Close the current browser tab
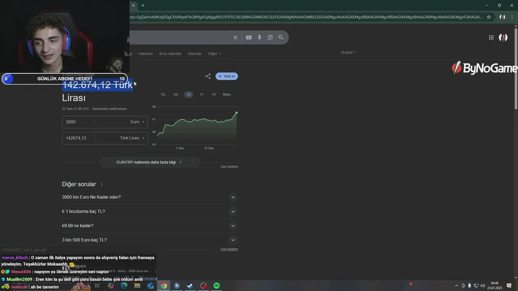This screenshot has height=291, width=518. (133, 5)
